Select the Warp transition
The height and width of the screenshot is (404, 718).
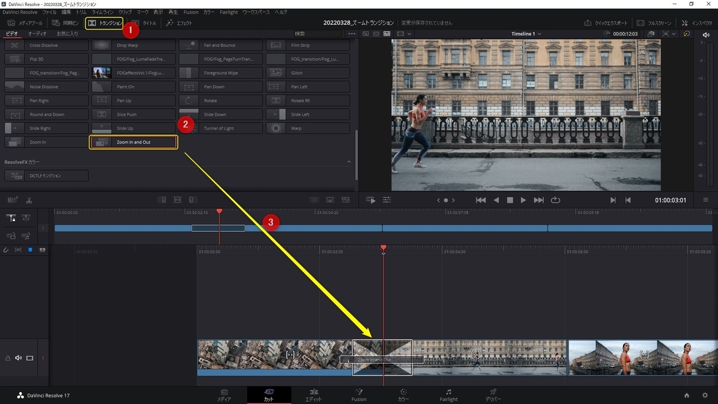pyautogui.click(x=308, y=128)
